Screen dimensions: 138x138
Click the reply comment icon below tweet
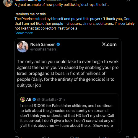coord(17,137)
